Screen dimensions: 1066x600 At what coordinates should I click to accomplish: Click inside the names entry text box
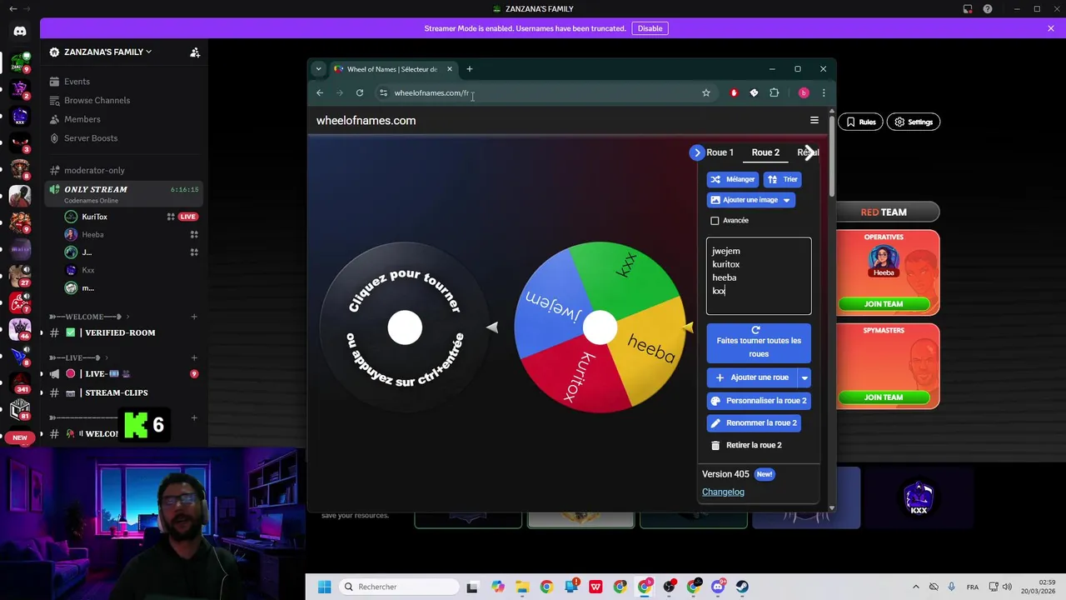759,277
